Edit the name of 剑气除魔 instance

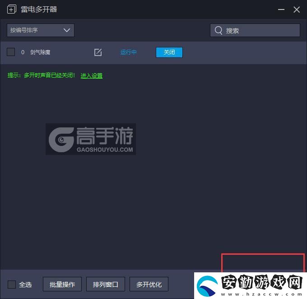98,52
